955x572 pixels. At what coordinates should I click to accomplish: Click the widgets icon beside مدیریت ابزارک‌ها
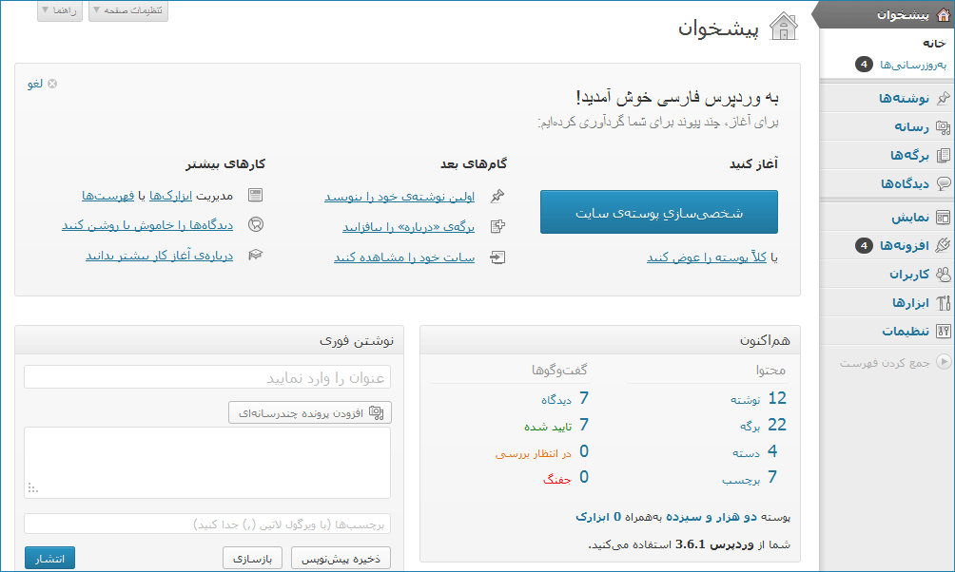click(x=256, y=195)
